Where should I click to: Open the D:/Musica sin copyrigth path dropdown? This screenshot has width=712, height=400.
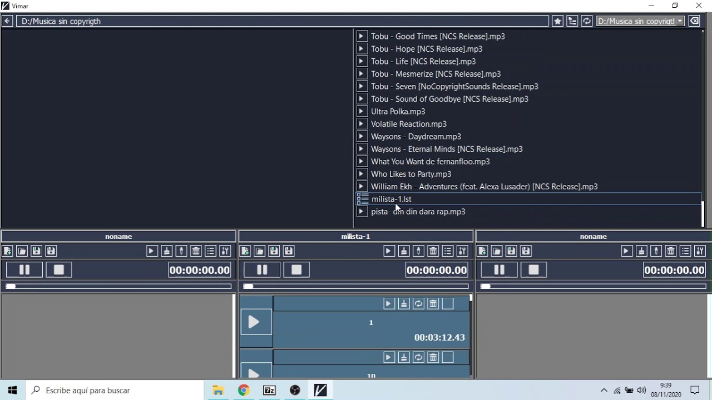(680, 21)
